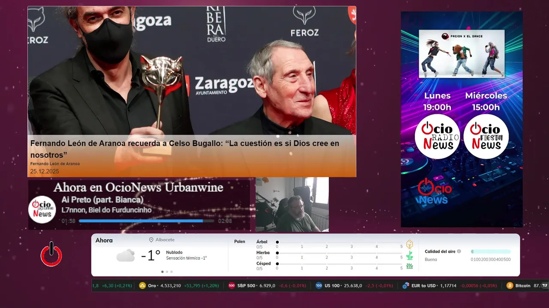Viewport: 549px width, 308px height.
Task: Click the news date 25.12.2025
Action: [45, 172]
